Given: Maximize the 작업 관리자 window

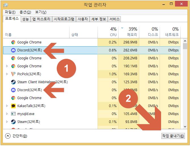Looking at the screenshot, I should tap(171, 4).
